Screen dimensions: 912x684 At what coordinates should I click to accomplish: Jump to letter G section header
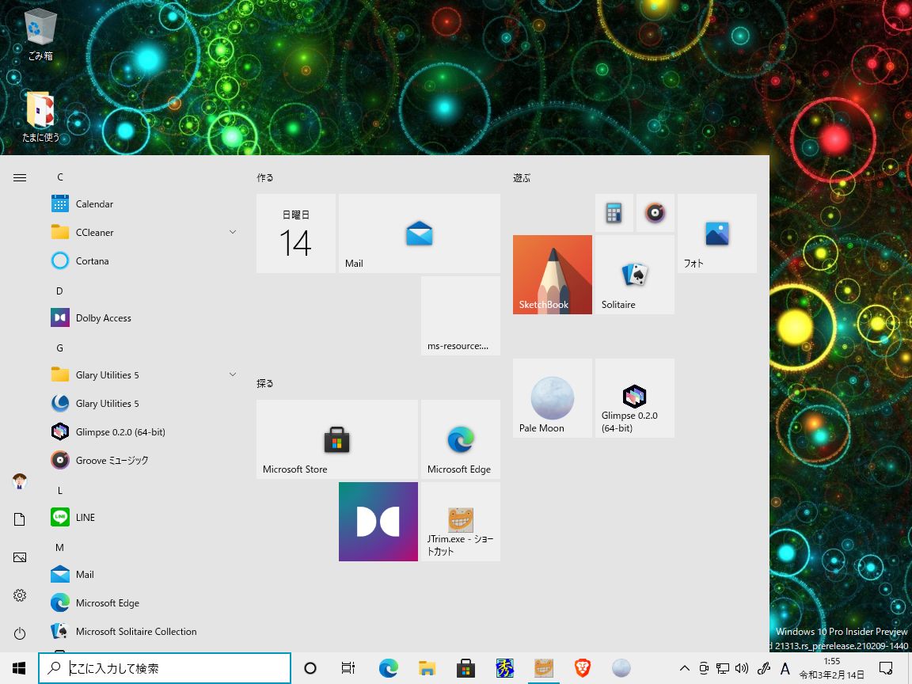point(59,348)
